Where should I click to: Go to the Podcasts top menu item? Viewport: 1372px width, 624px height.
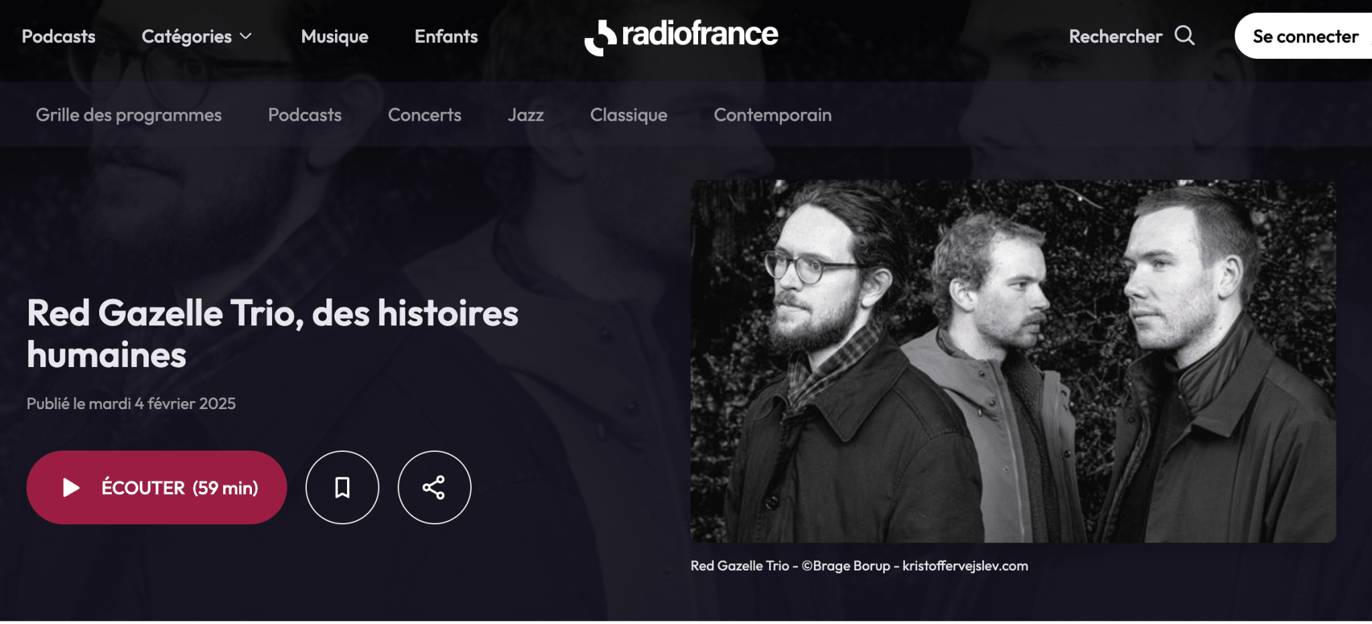pyautogui.click(x=59, y=36)
